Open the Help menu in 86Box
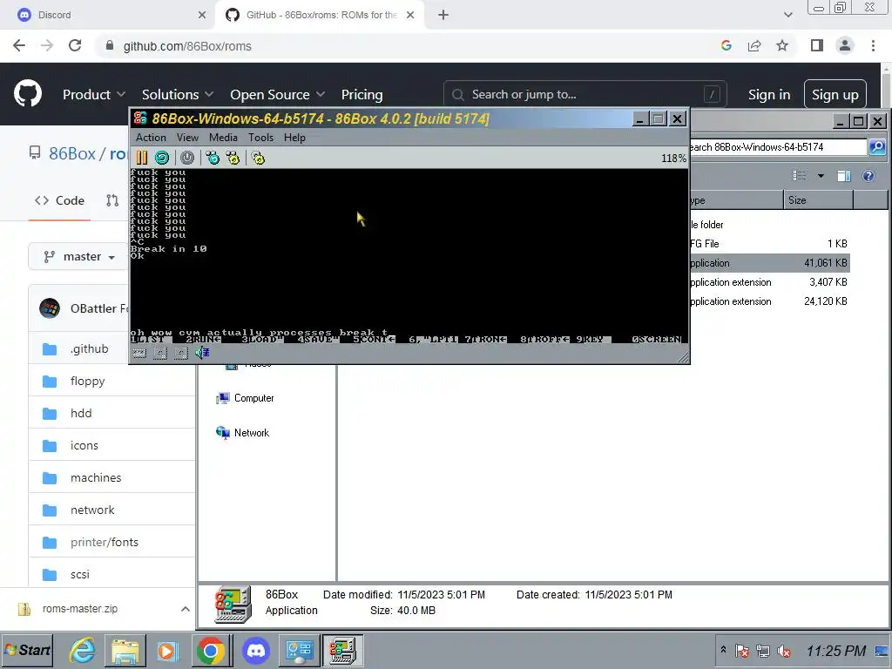The width and height of the screenshot is (892, 669). [294, 137]
